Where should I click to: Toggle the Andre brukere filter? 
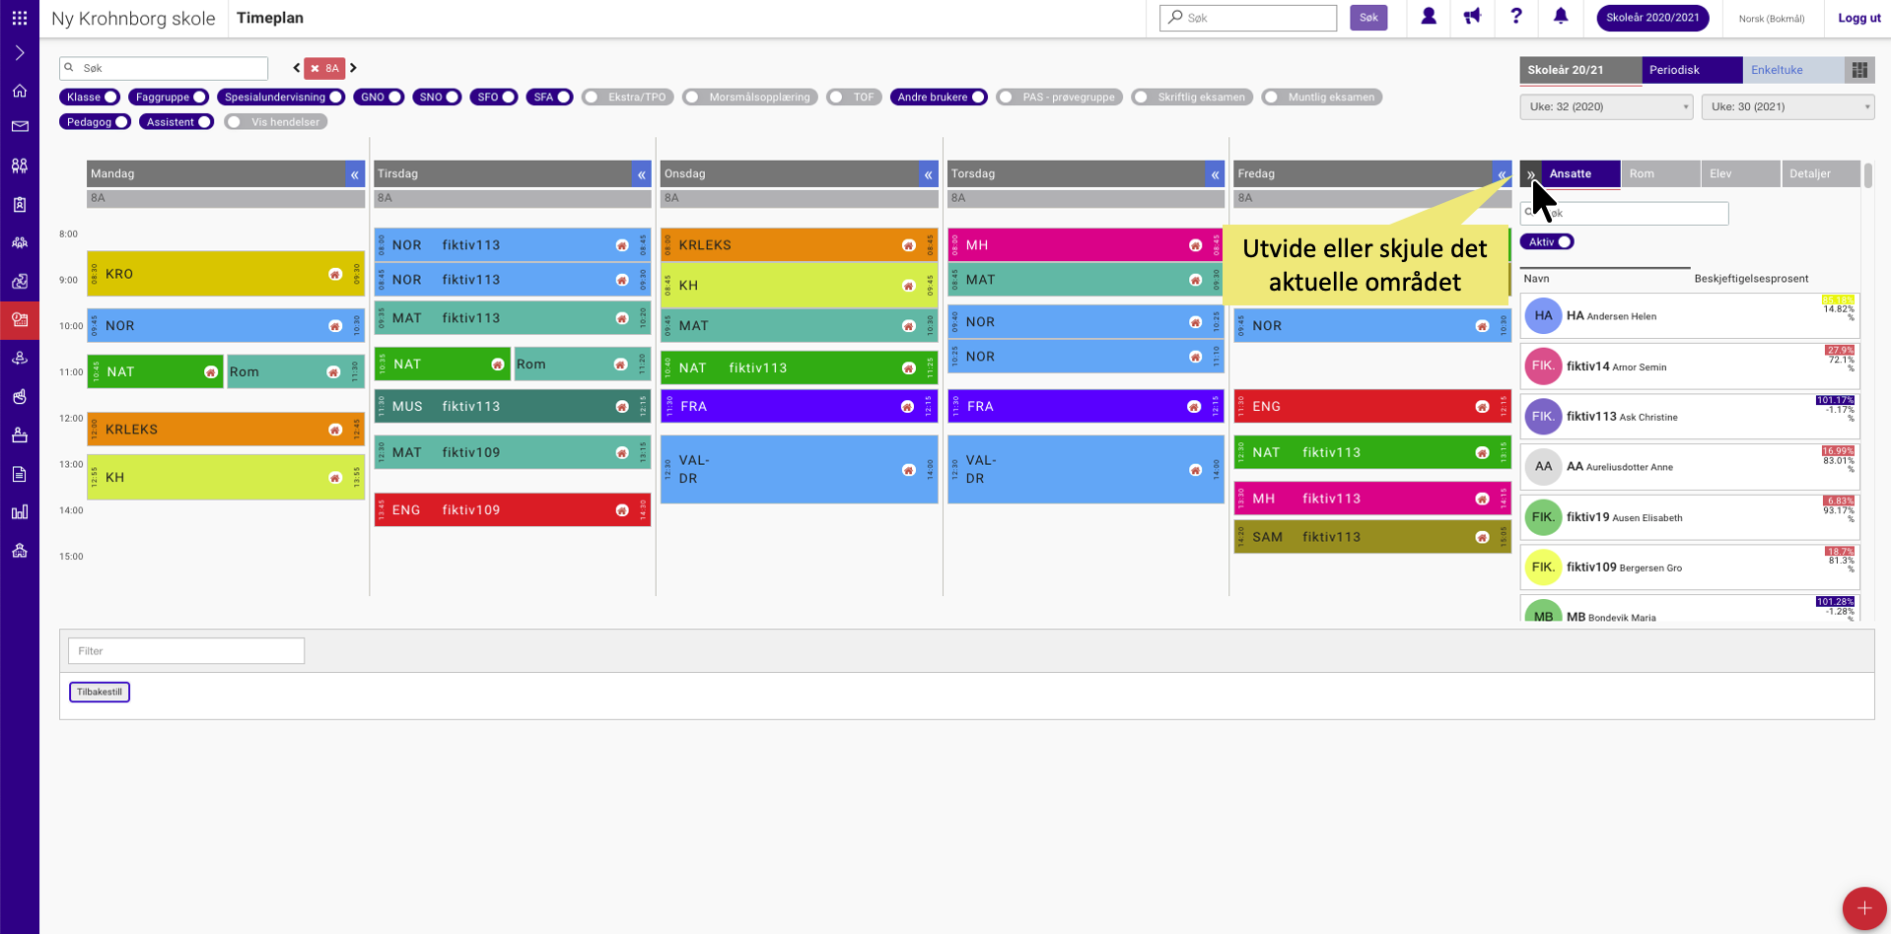pos(939,97)
